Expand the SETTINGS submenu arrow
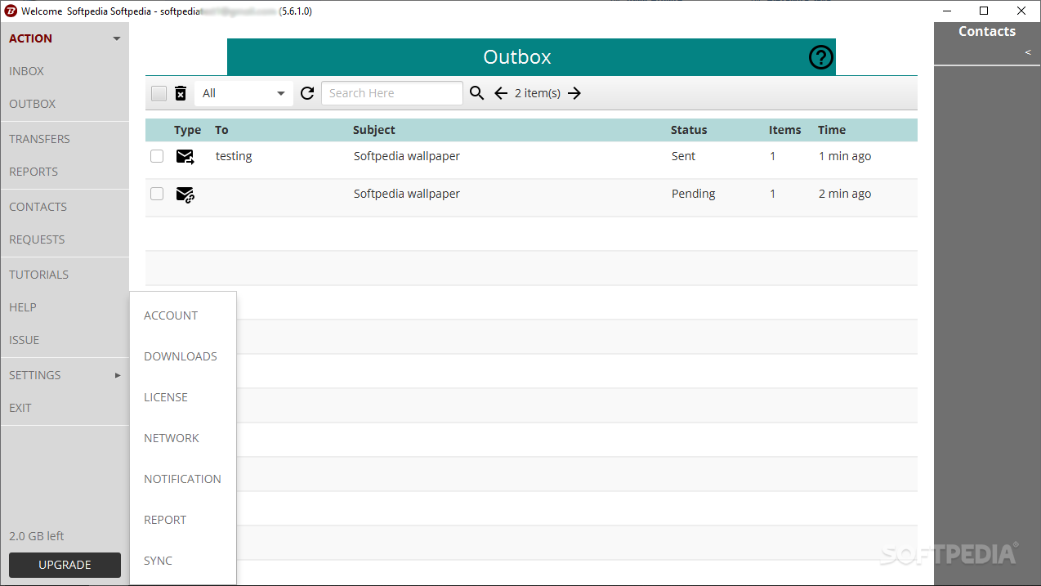 [118, 375]
